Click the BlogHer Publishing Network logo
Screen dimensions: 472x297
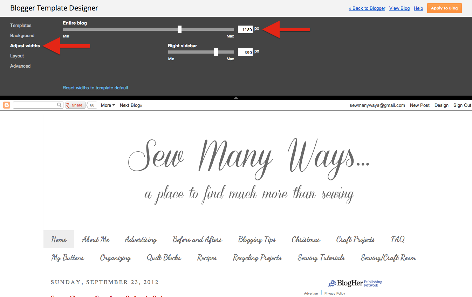tap(355, 283)
